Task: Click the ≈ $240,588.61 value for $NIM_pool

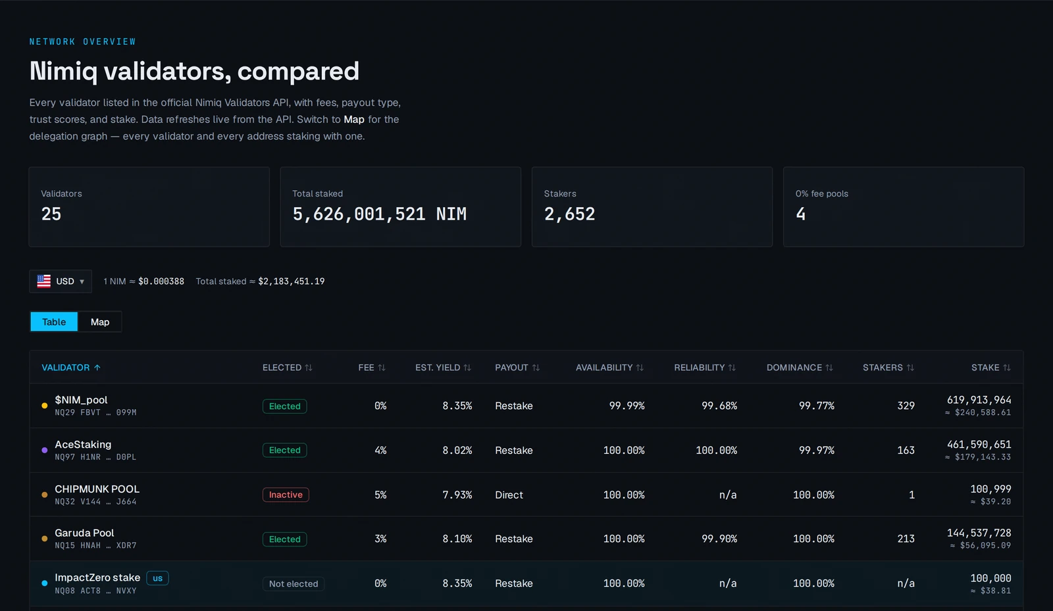Action: 978,412
